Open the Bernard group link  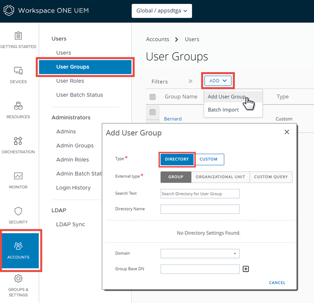click(x=173, y=119)
